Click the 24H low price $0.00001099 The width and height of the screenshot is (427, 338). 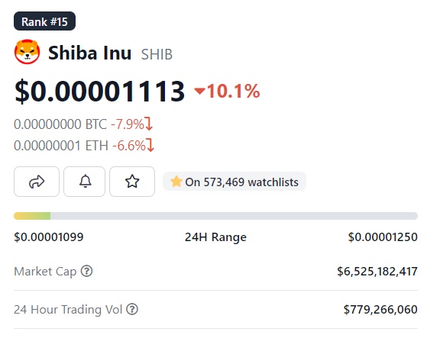click(x=49, y=237)
